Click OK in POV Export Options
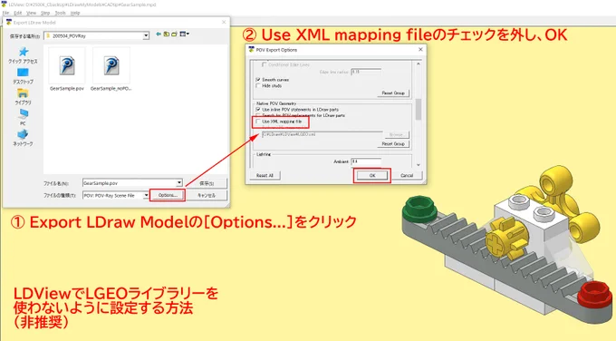This screenshot has height=341, width=616. 372,175
